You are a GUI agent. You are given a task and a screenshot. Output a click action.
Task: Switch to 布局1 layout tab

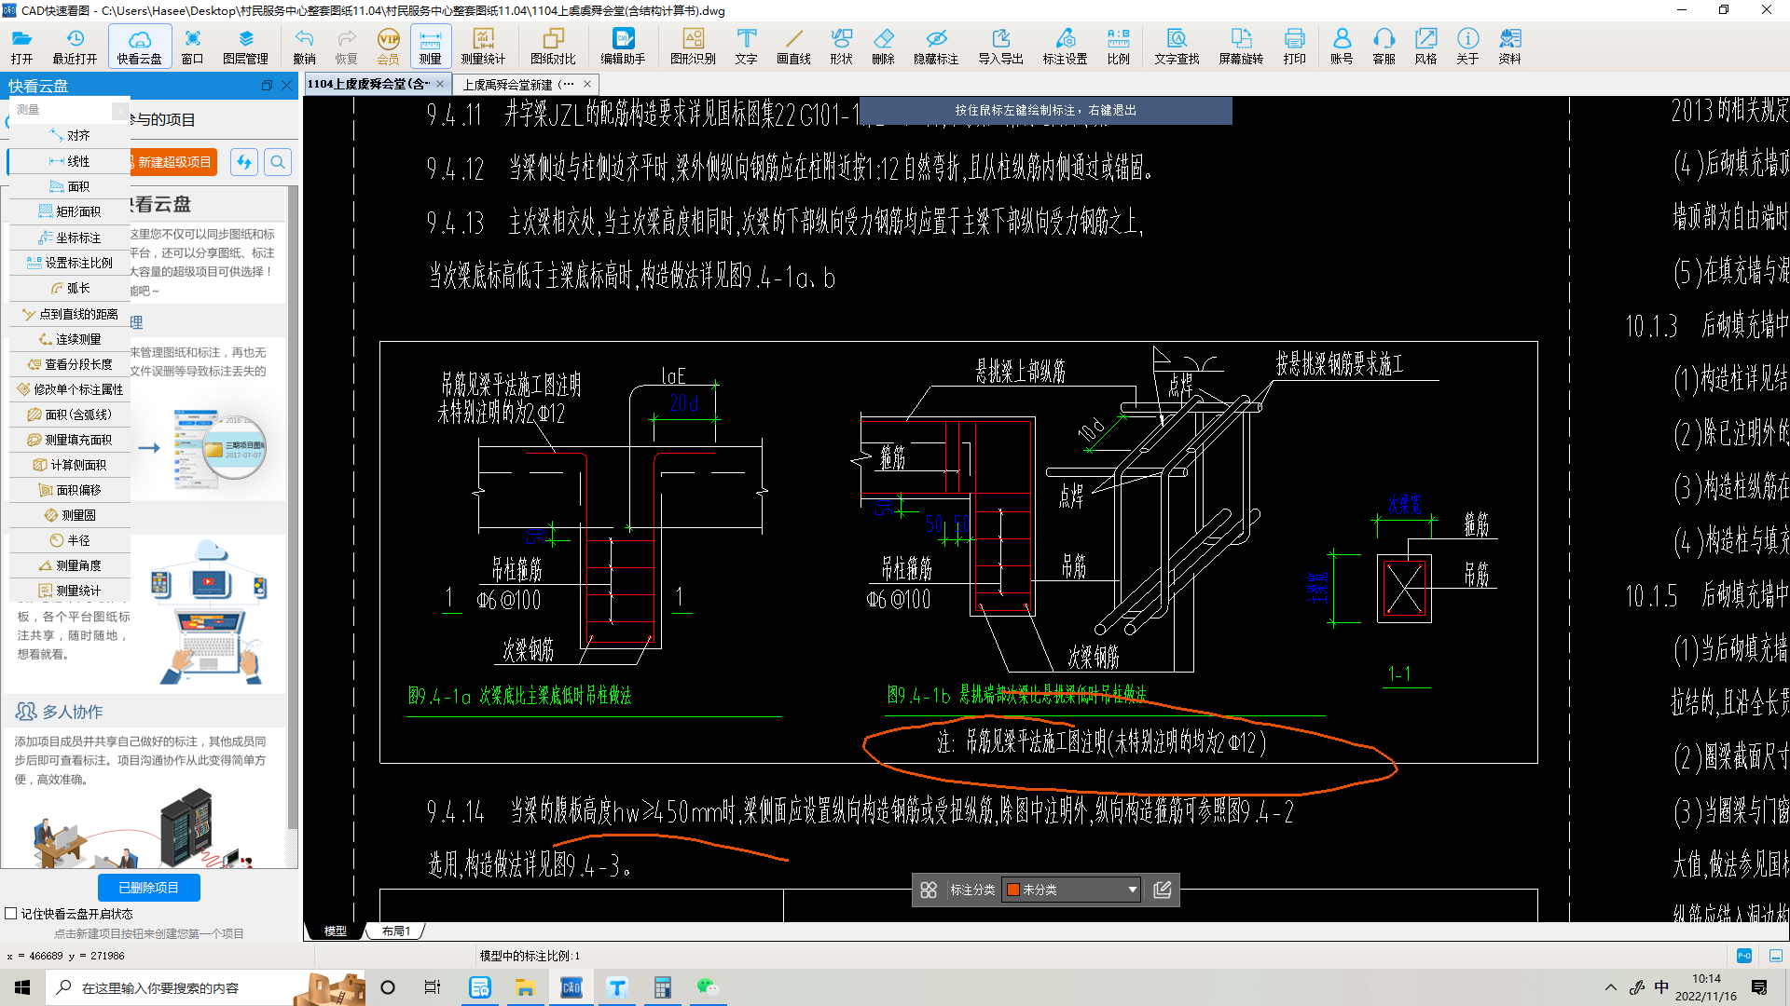coord(396,931)
